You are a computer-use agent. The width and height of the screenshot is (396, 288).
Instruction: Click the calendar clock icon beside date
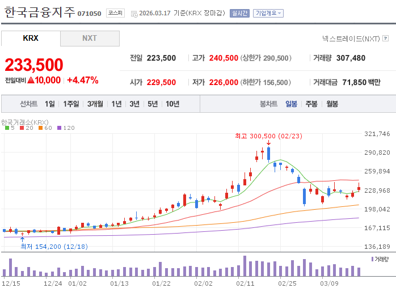(x=134, y=14)
